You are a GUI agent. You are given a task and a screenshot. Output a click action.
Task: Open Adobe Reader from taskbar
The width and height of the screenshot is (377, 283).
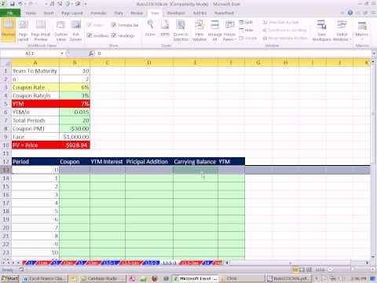tap(133, 278)
